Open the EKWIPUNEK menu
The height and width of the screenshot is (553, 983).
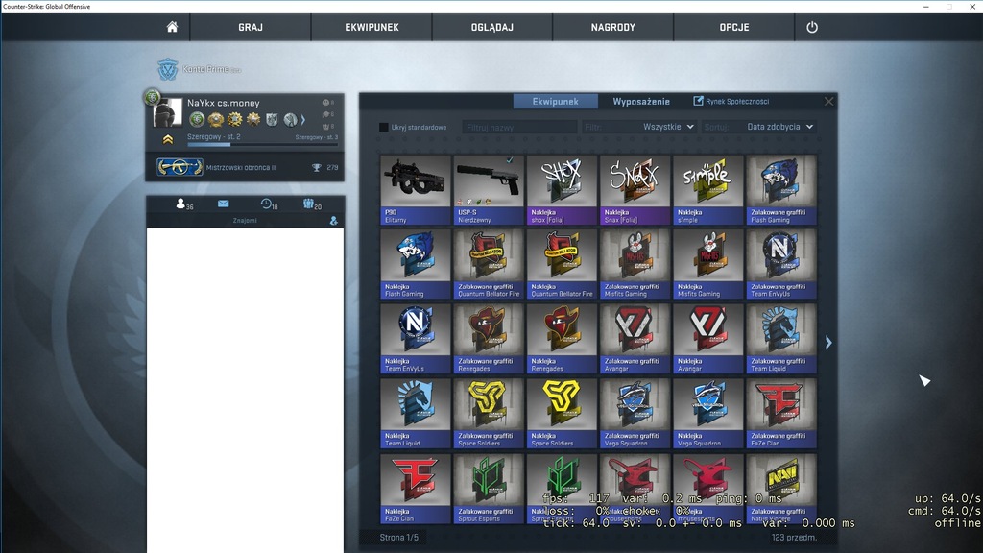pos(372,27)
